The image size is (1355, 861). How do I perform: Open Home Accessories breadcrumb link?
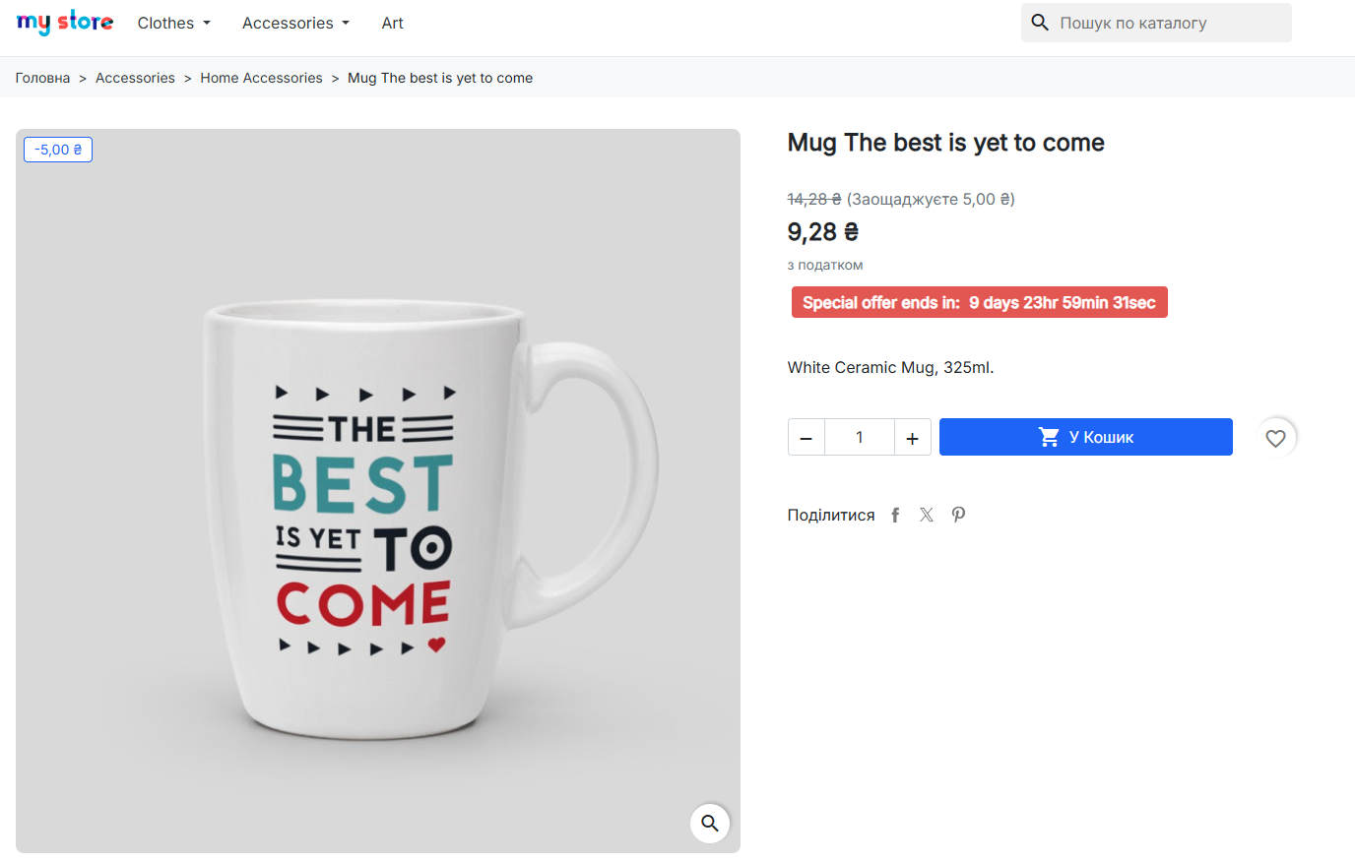tap(261, 78)
